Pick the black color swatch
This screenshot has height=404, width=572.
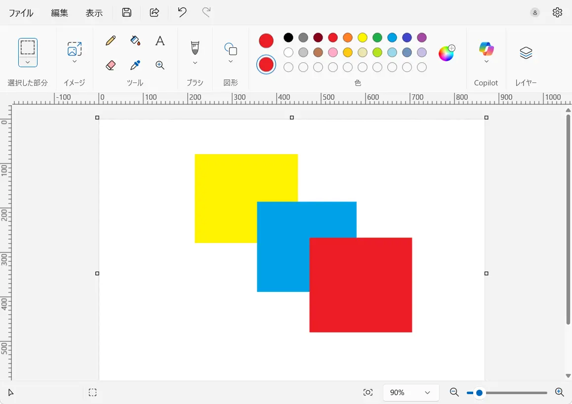(288, 38)
